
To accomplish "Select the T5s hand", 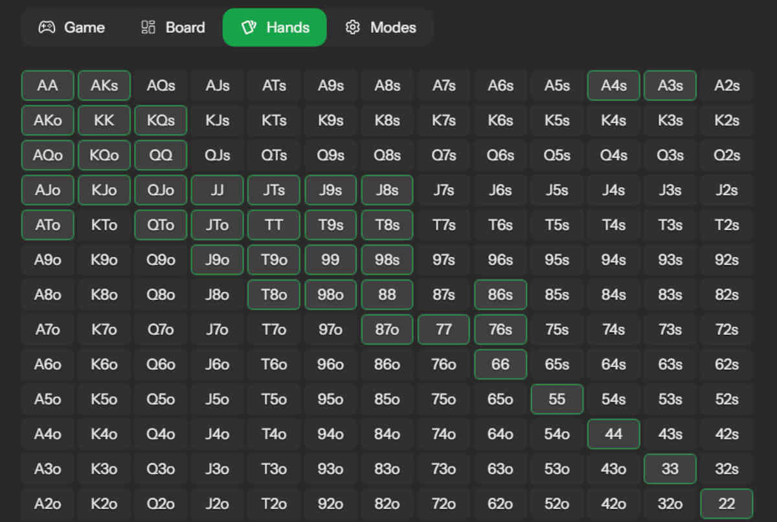I will tap(557, 224).
